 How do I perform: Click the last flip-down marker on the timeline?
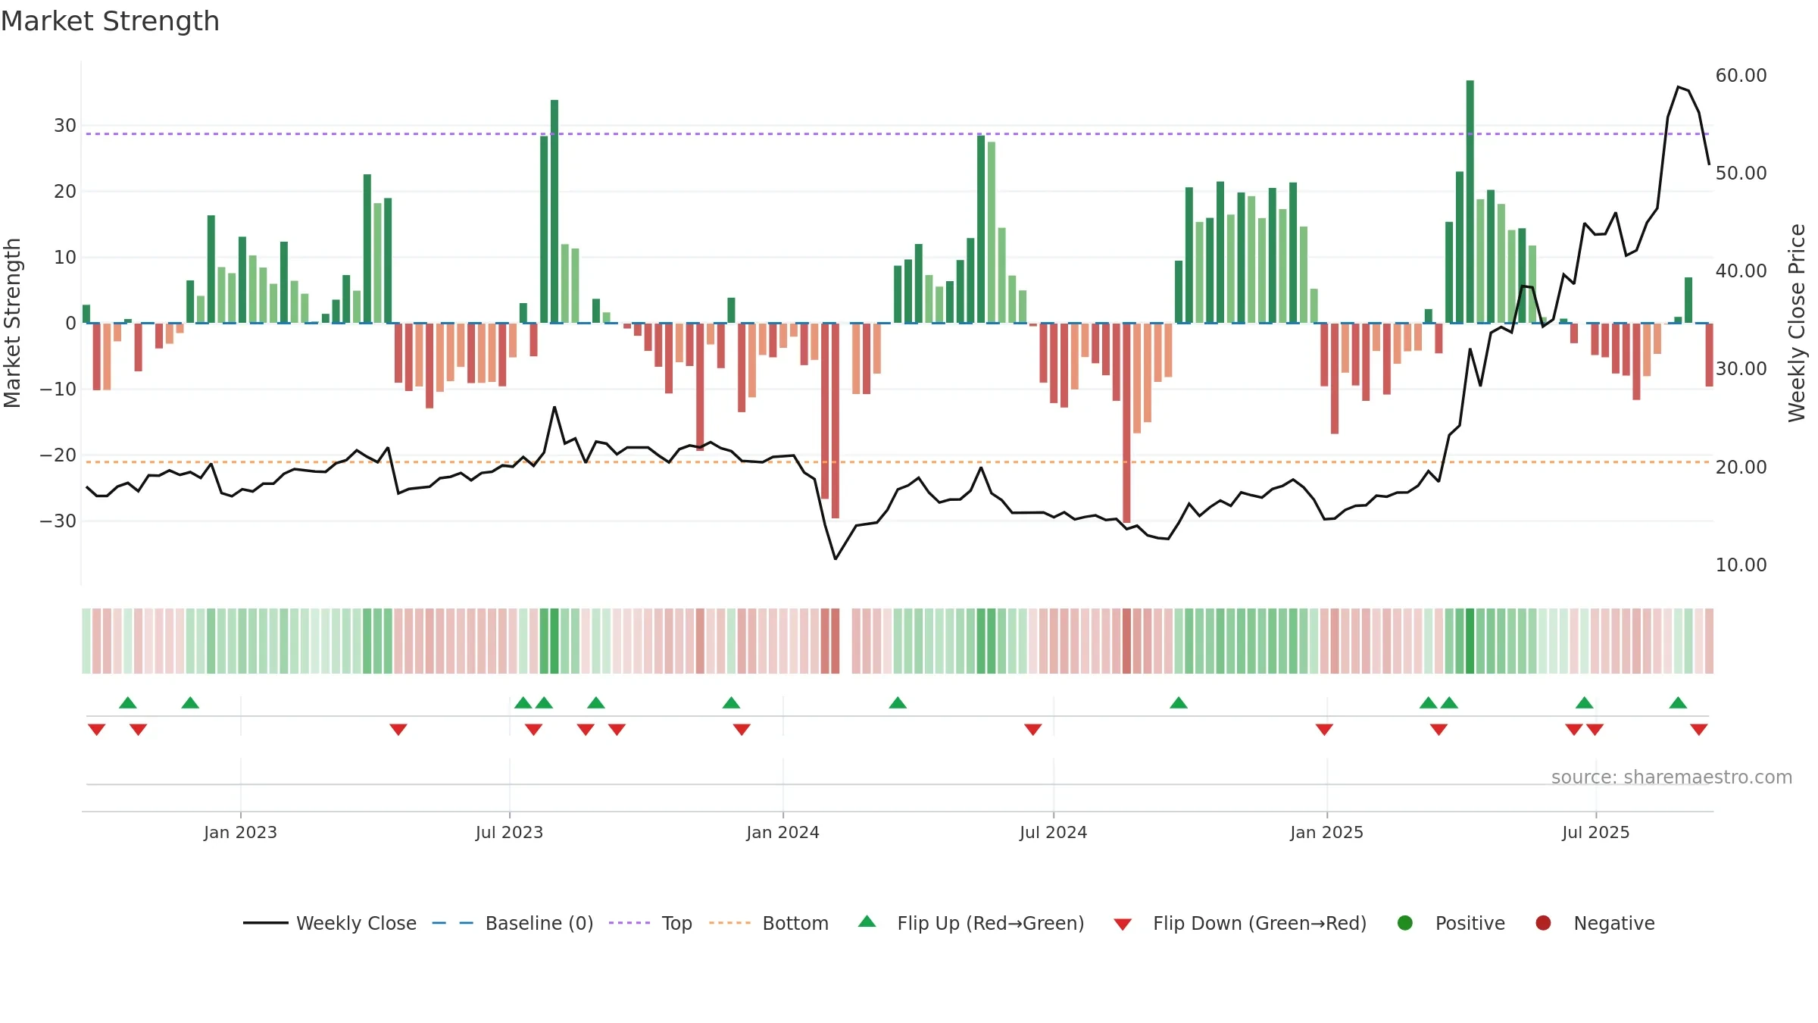point(1699,730)
